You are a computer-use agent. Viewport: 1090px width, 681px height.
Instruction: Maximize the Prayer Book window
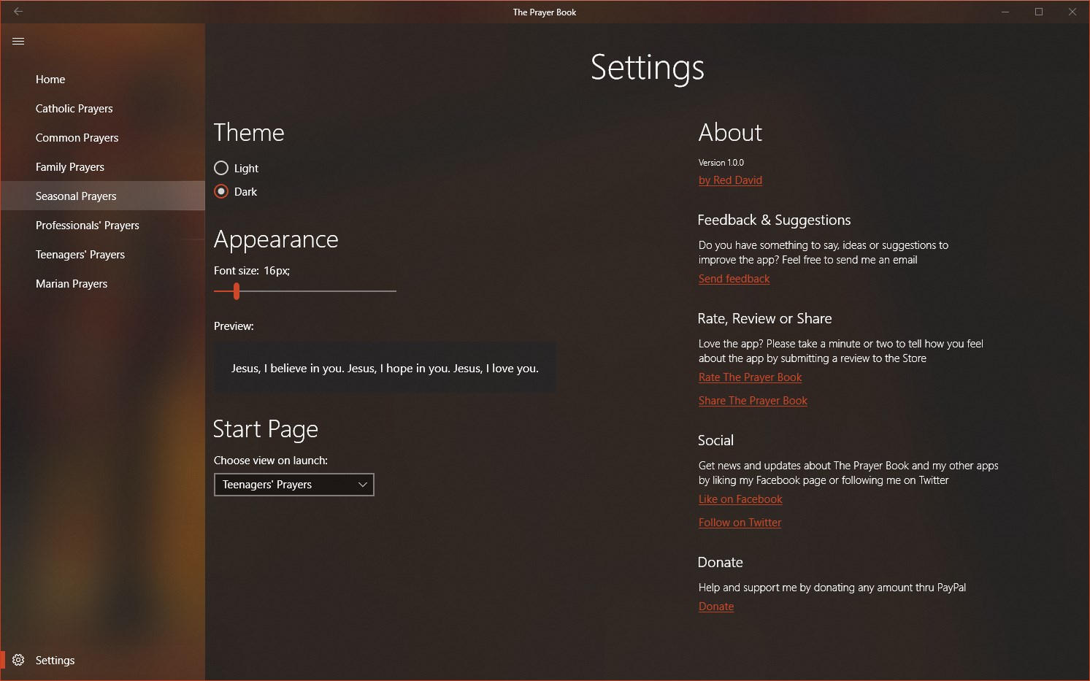click(x=1039, y=12)
